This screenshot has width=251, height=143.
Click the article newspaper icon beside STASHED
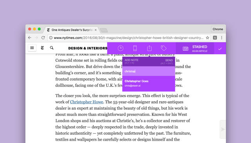[186, 48]
